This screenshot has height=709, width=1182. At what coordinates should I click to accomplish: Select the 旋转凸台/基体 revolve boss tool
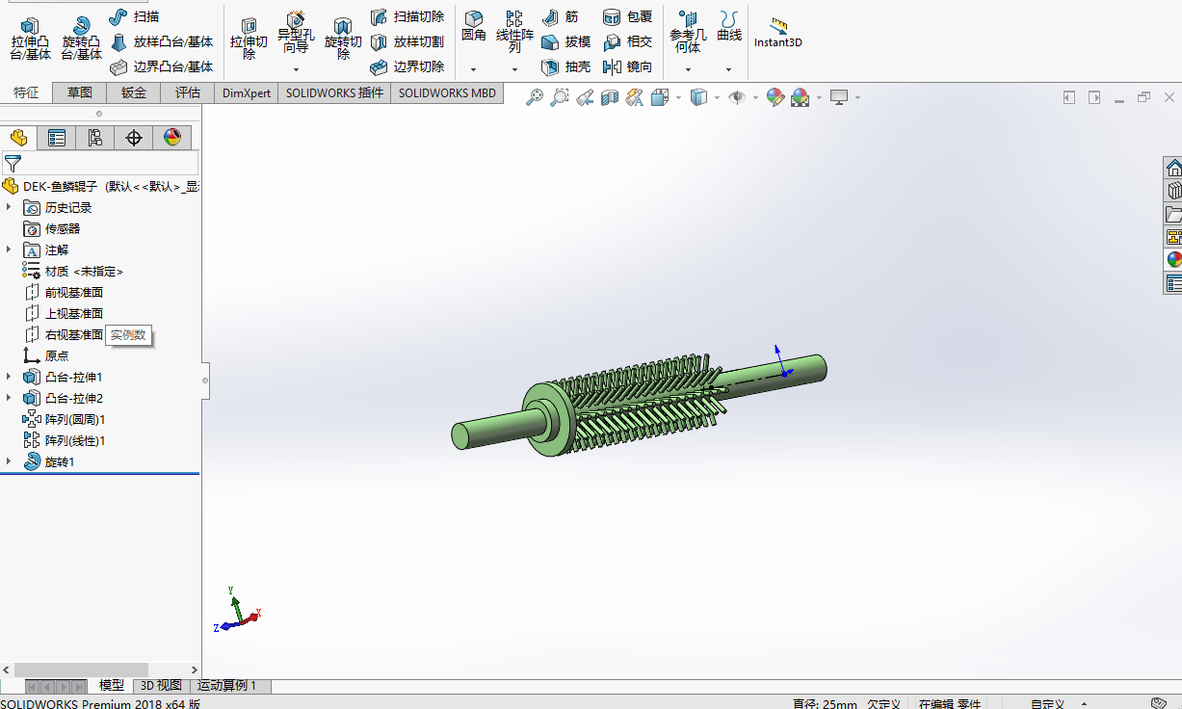(82, 39)
